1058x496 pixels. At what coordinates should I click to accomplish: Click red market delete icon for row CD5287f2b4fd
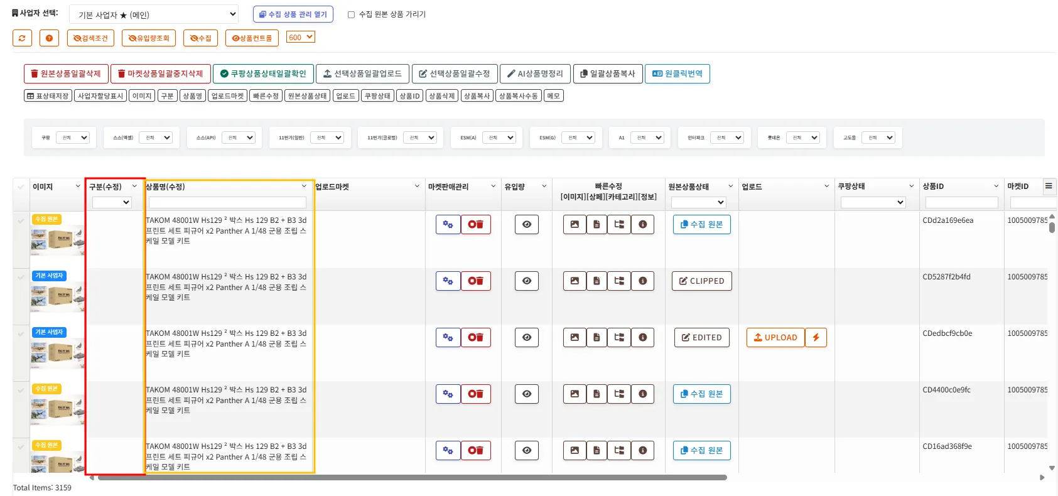pos(475,281)
